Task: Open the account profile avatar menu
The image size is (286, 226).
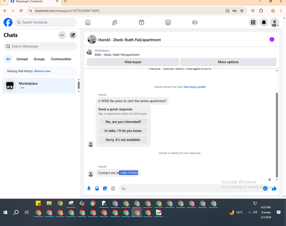Action: 275,22
